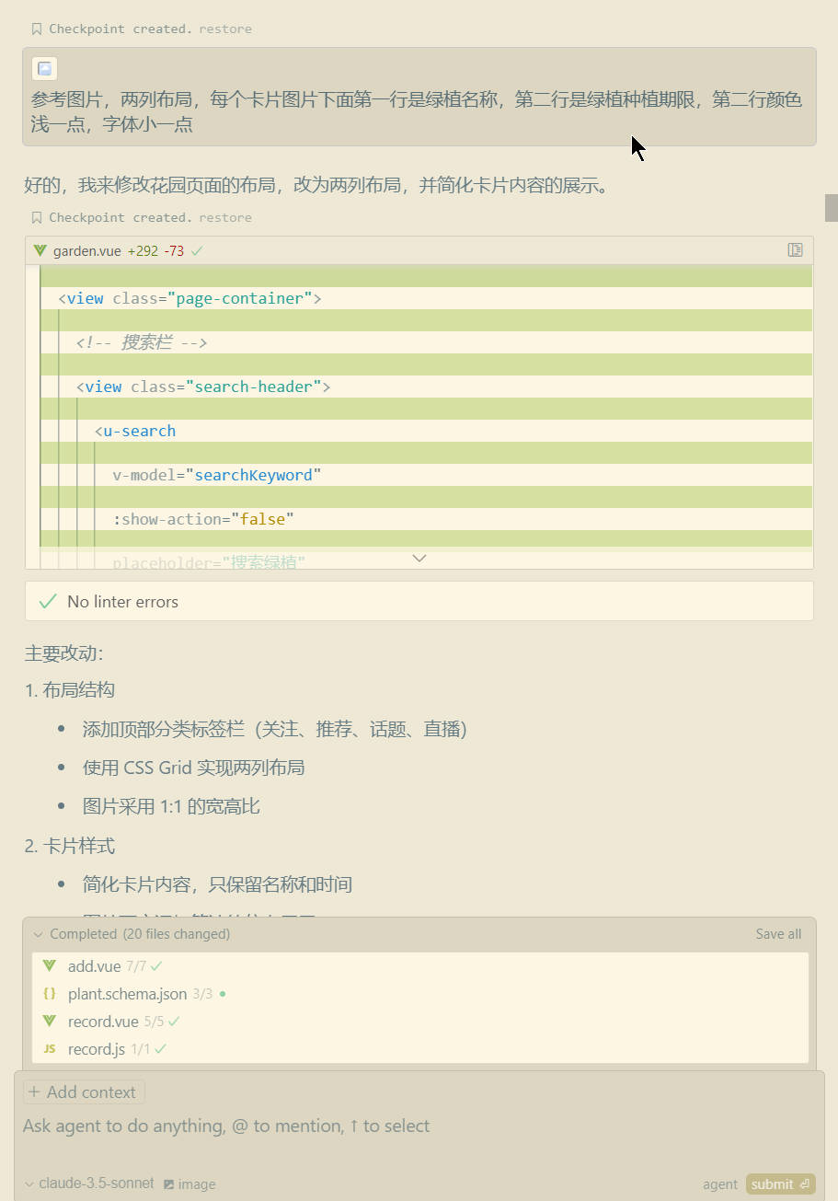
Task: Click the scrollbar on the right edge
Action: pyautogui.click(x=832, y=208)
